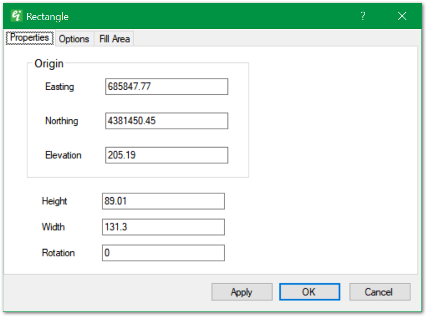Click the Rectangle title bar text
This screenshot has height=317, width=427.
(47, 17)
